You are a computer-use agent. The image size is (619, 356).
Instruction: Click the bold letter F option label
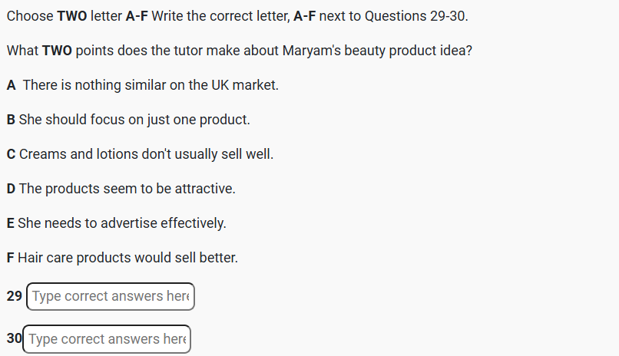point(11,258)
